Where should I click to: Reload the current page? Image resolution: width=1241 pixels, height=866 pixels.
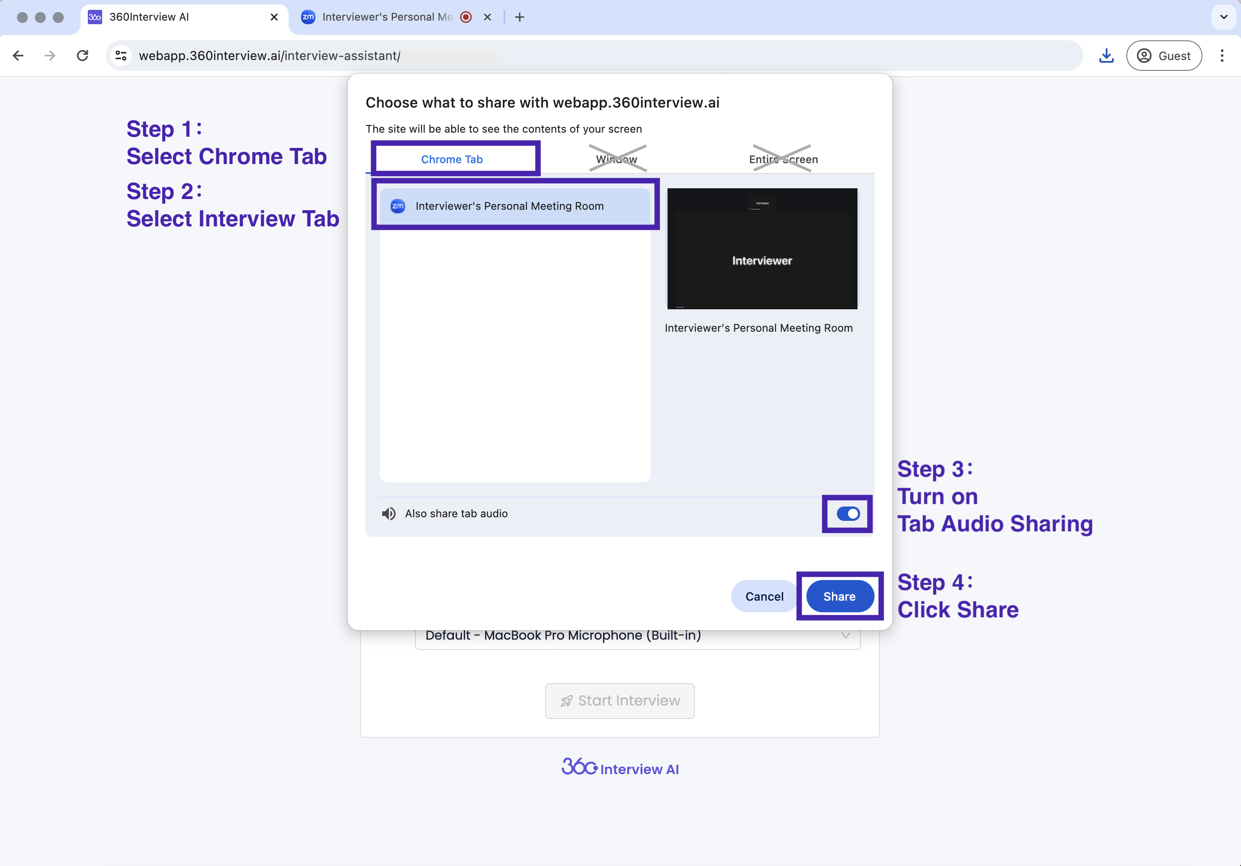(x=82, y=56)
